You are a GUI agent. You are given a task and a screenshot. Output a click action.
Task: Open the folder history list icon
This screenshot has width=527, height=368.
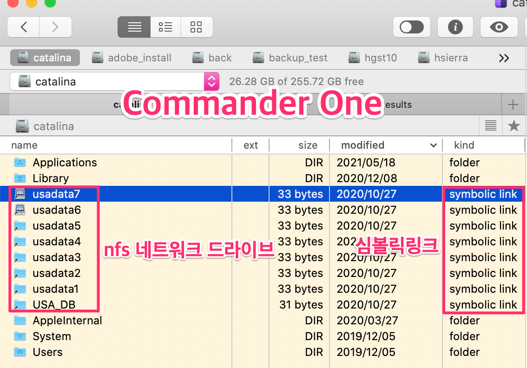point(491,126)
